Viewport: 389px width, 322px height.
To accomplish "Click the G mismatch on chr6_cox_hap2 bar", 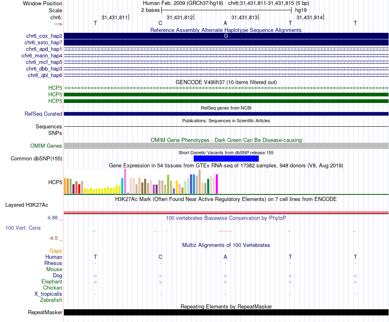I will point(226,36).
